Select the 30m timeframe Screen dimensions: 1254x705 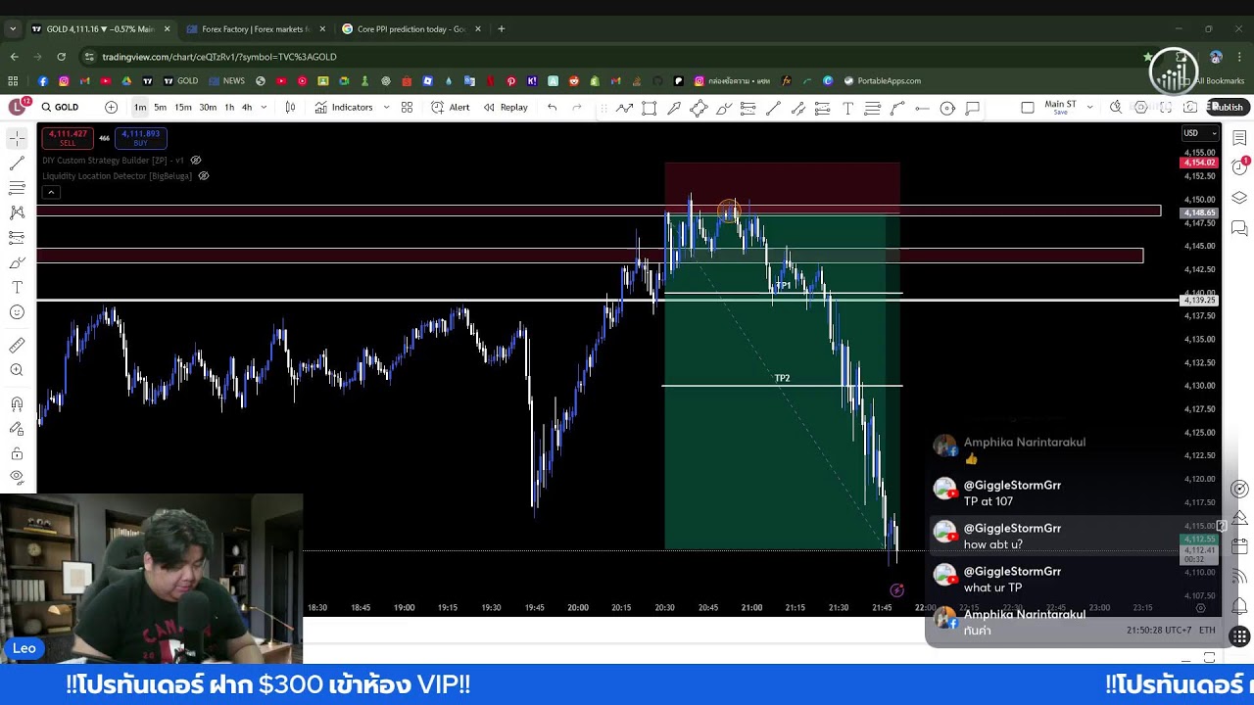(208, 107)
